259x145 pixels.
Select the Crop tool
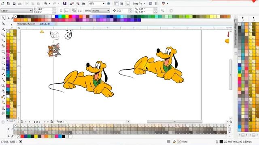tap(3, 29)
